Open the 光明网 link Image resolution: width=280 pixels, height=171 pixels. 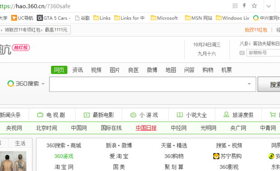pos(208,128)
